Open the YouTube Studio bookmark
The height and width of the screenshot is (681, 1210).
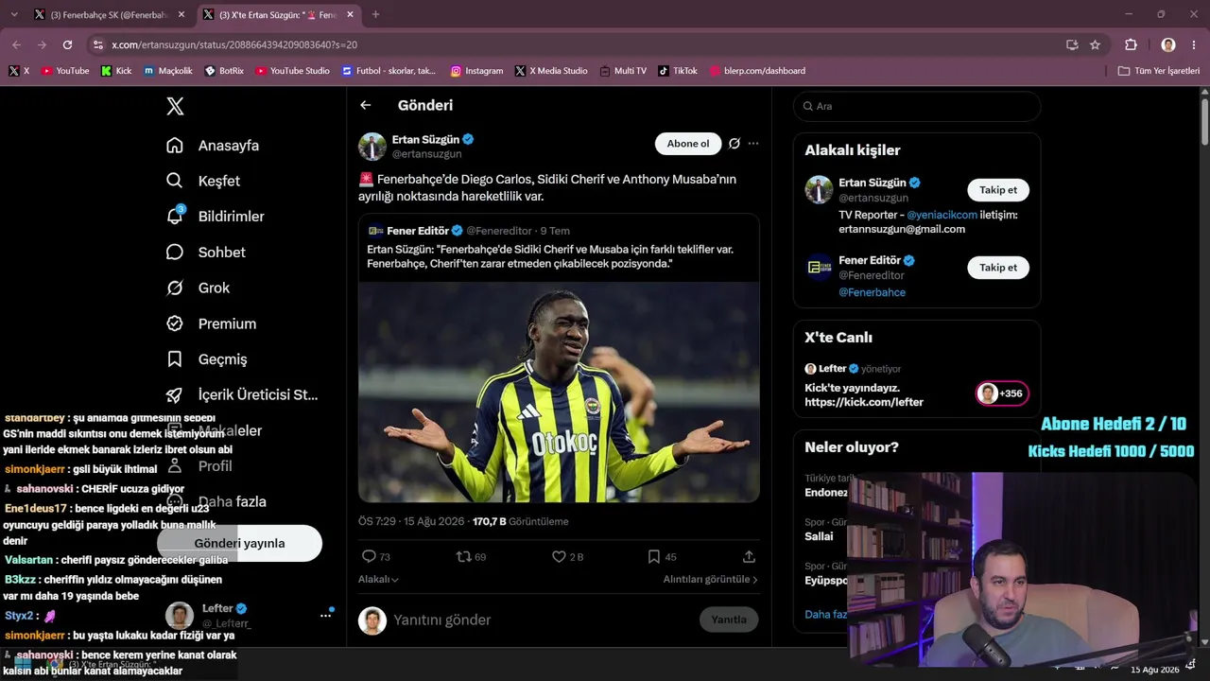(292, 71)
